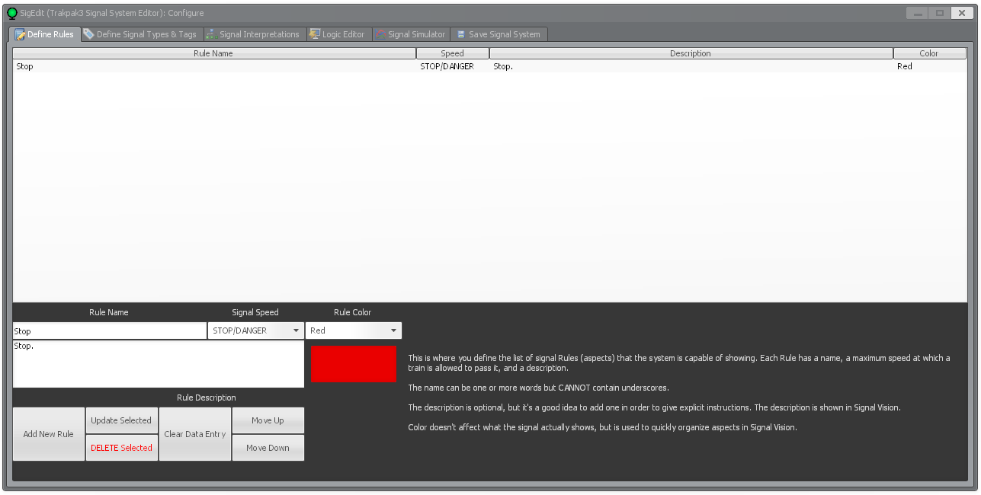
Task: Open the Define Signal Types & Tags tab
Action: click(140, 34)
